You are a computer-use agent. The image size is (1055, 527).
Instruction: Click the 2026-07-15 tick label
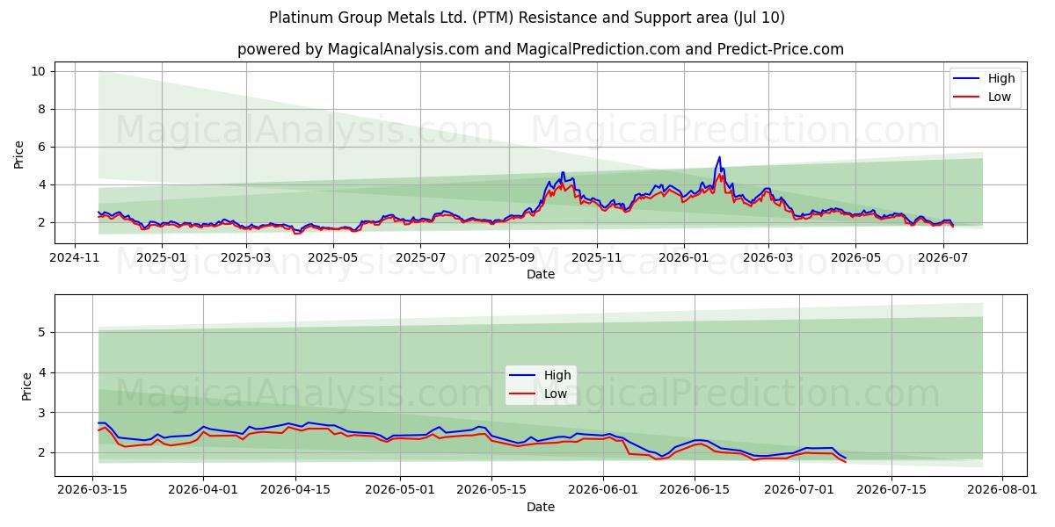[891, 490]
